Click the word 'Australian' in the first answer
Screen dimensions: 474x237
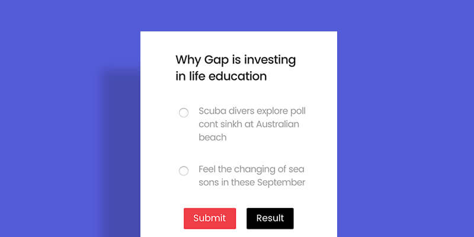pos(277,124)
